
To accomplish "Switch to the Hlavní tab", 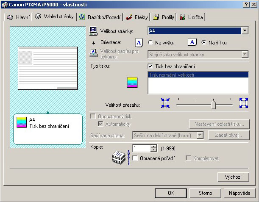I will (19, 17).
